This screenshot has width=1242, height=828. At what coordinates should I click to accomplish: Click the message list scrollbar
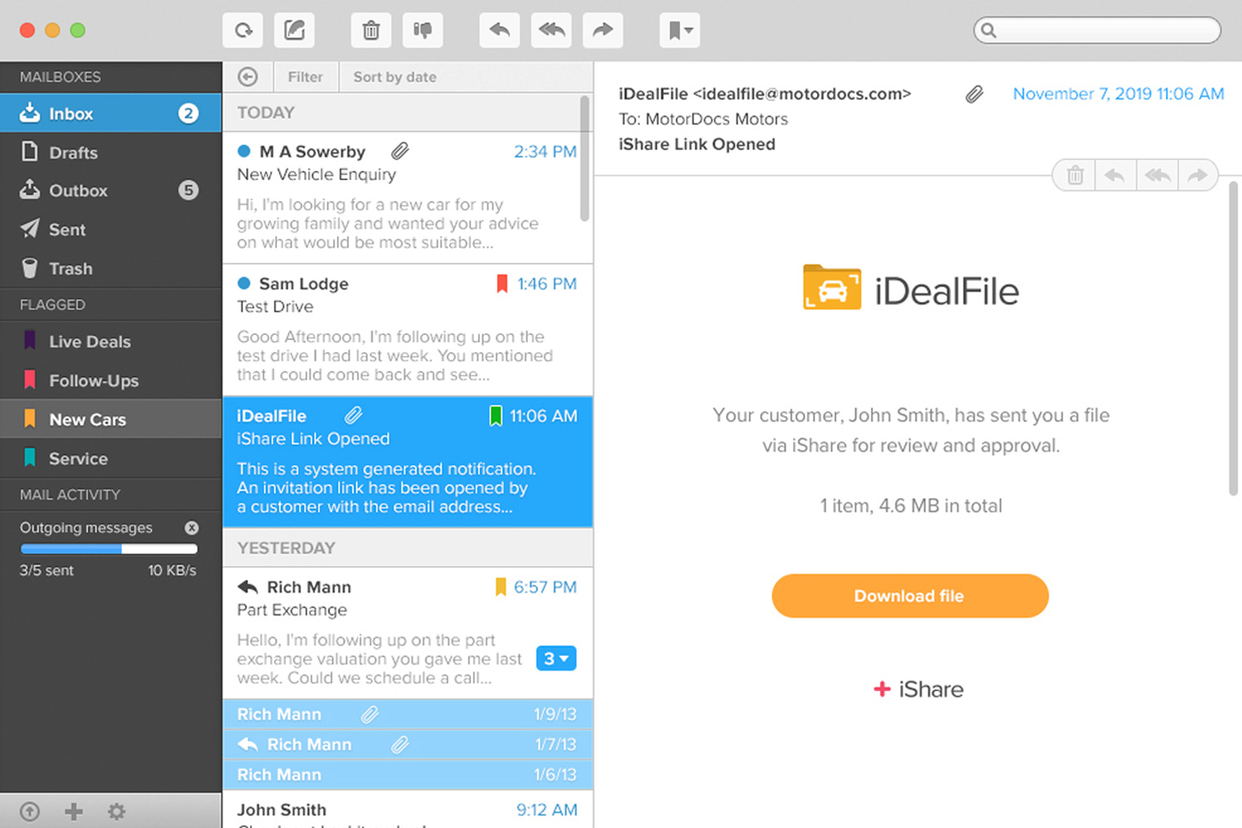(x=585, y=159)
